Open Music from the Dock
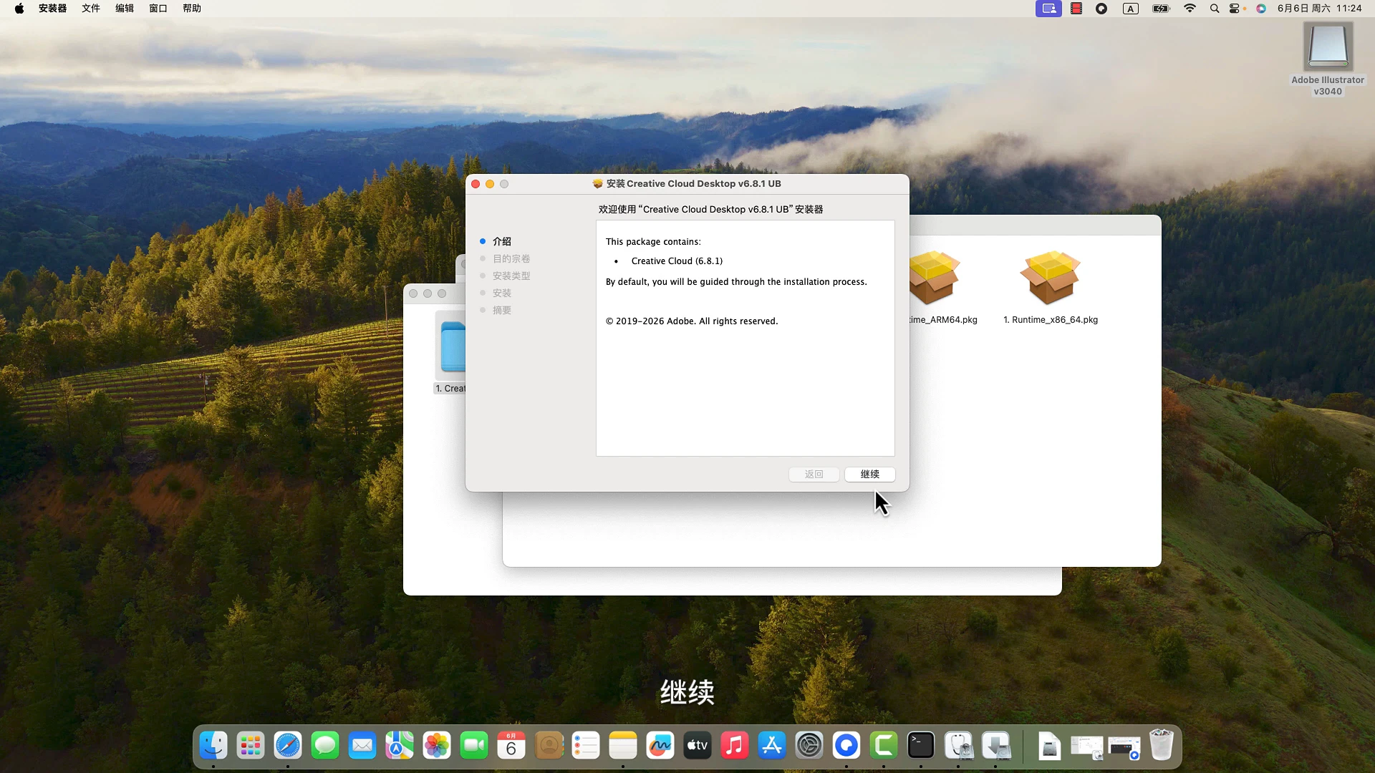1375x773 pixels. (735, 746)
